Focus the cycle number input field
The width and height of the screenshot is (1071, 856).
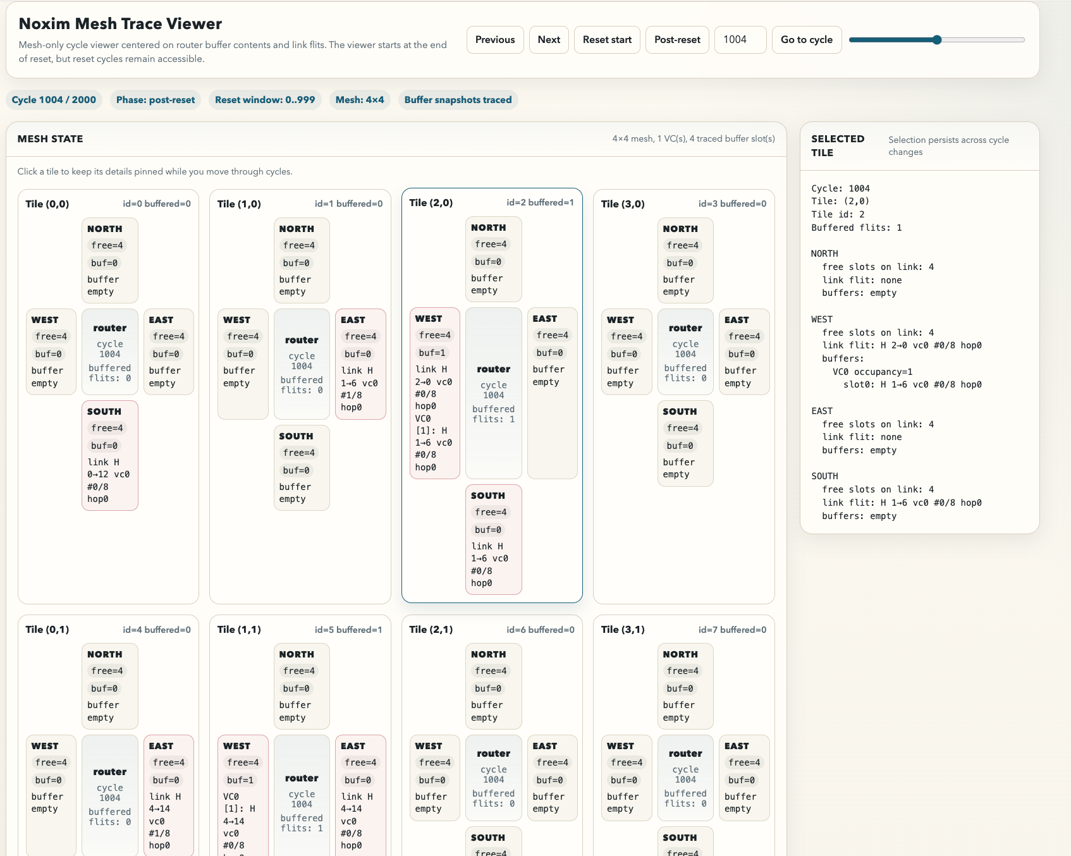(x=740, y=40)
